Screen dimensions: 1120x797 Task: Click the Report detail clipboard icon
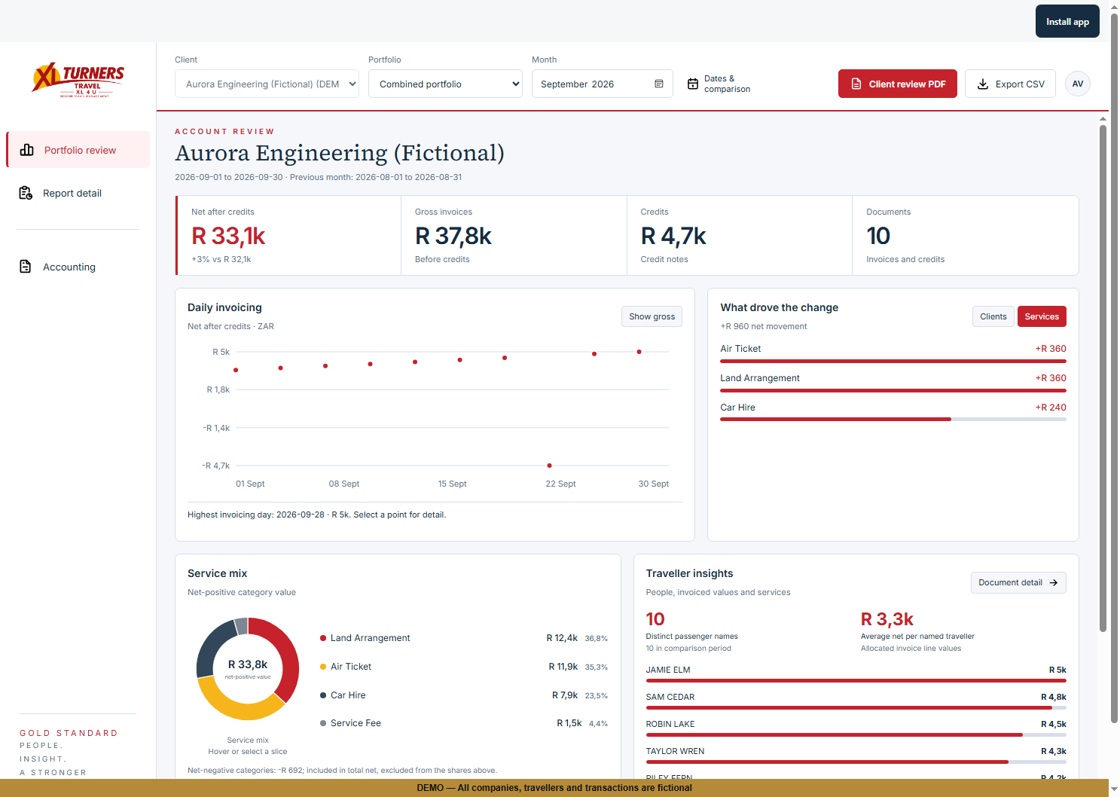(26, 193)
